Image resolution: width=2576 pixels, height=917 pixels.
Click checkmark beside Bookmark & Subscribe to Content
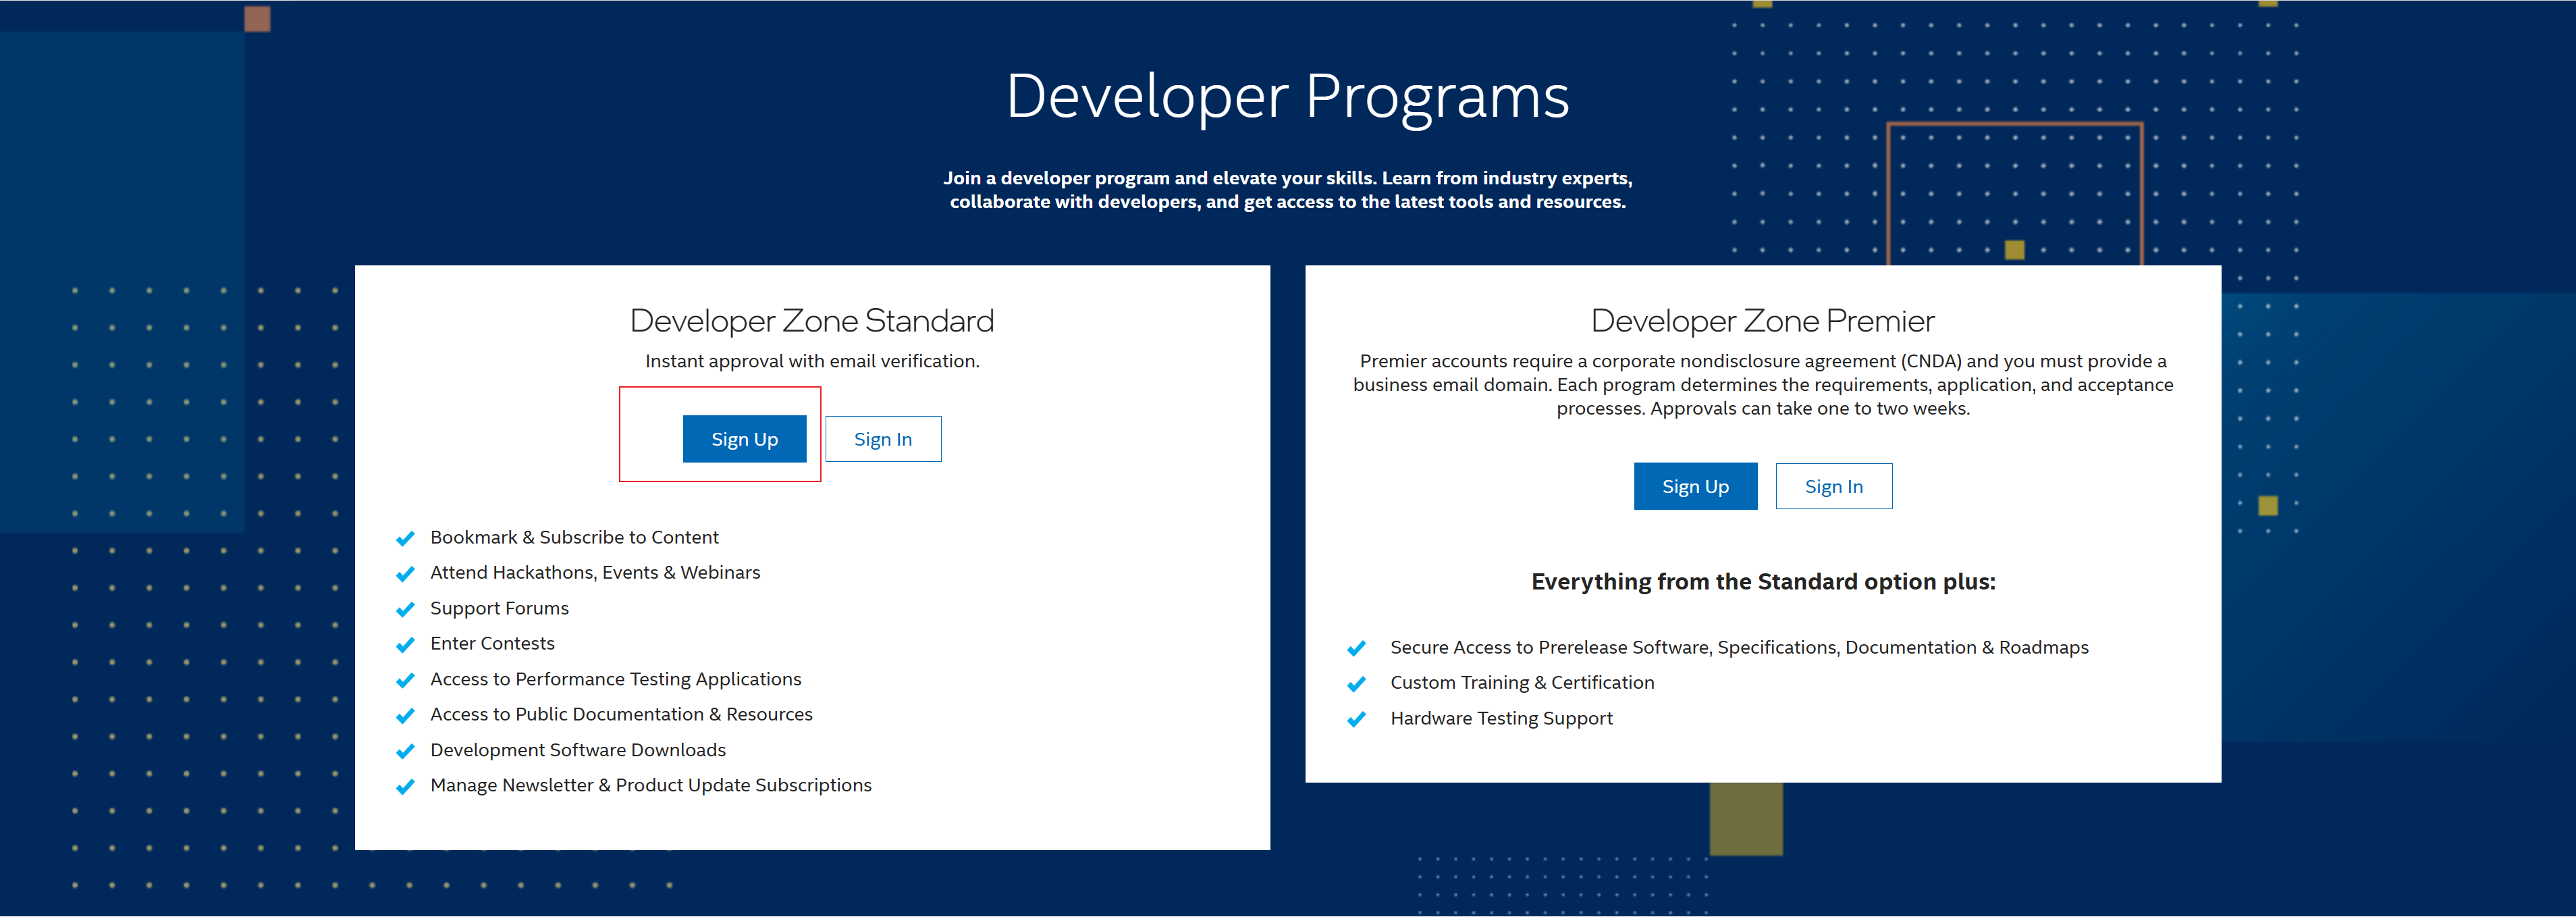pyautogui.click(x=405, y=539)
